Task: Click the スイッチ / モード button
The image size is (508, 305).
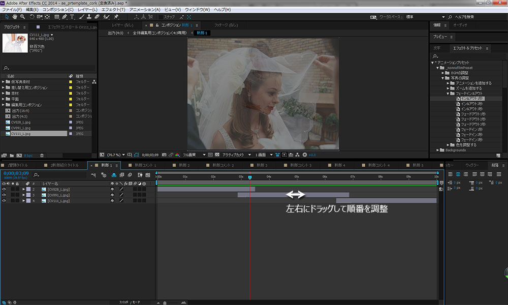Action: [129, 302]
